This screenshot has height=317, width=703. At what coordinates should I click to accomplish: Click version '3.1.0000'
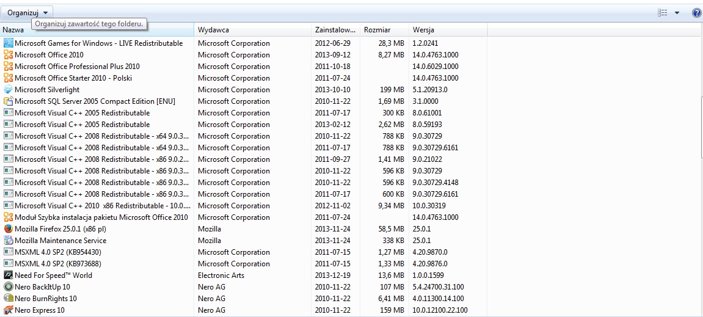pyautogui.click(x=425, y=101)
